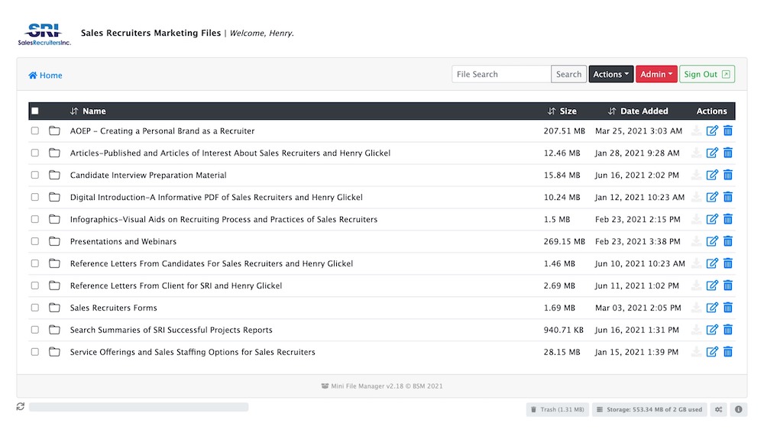Edit the Search Summaries folder
The width and height of the screenshot is (764, 429).
[x=712, y=330]
